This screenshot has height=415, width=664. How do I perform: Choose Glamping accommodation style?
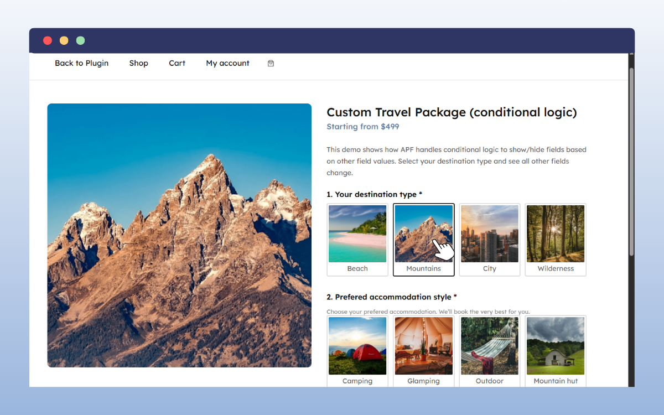pyautogui.click(x=424, y=351)
